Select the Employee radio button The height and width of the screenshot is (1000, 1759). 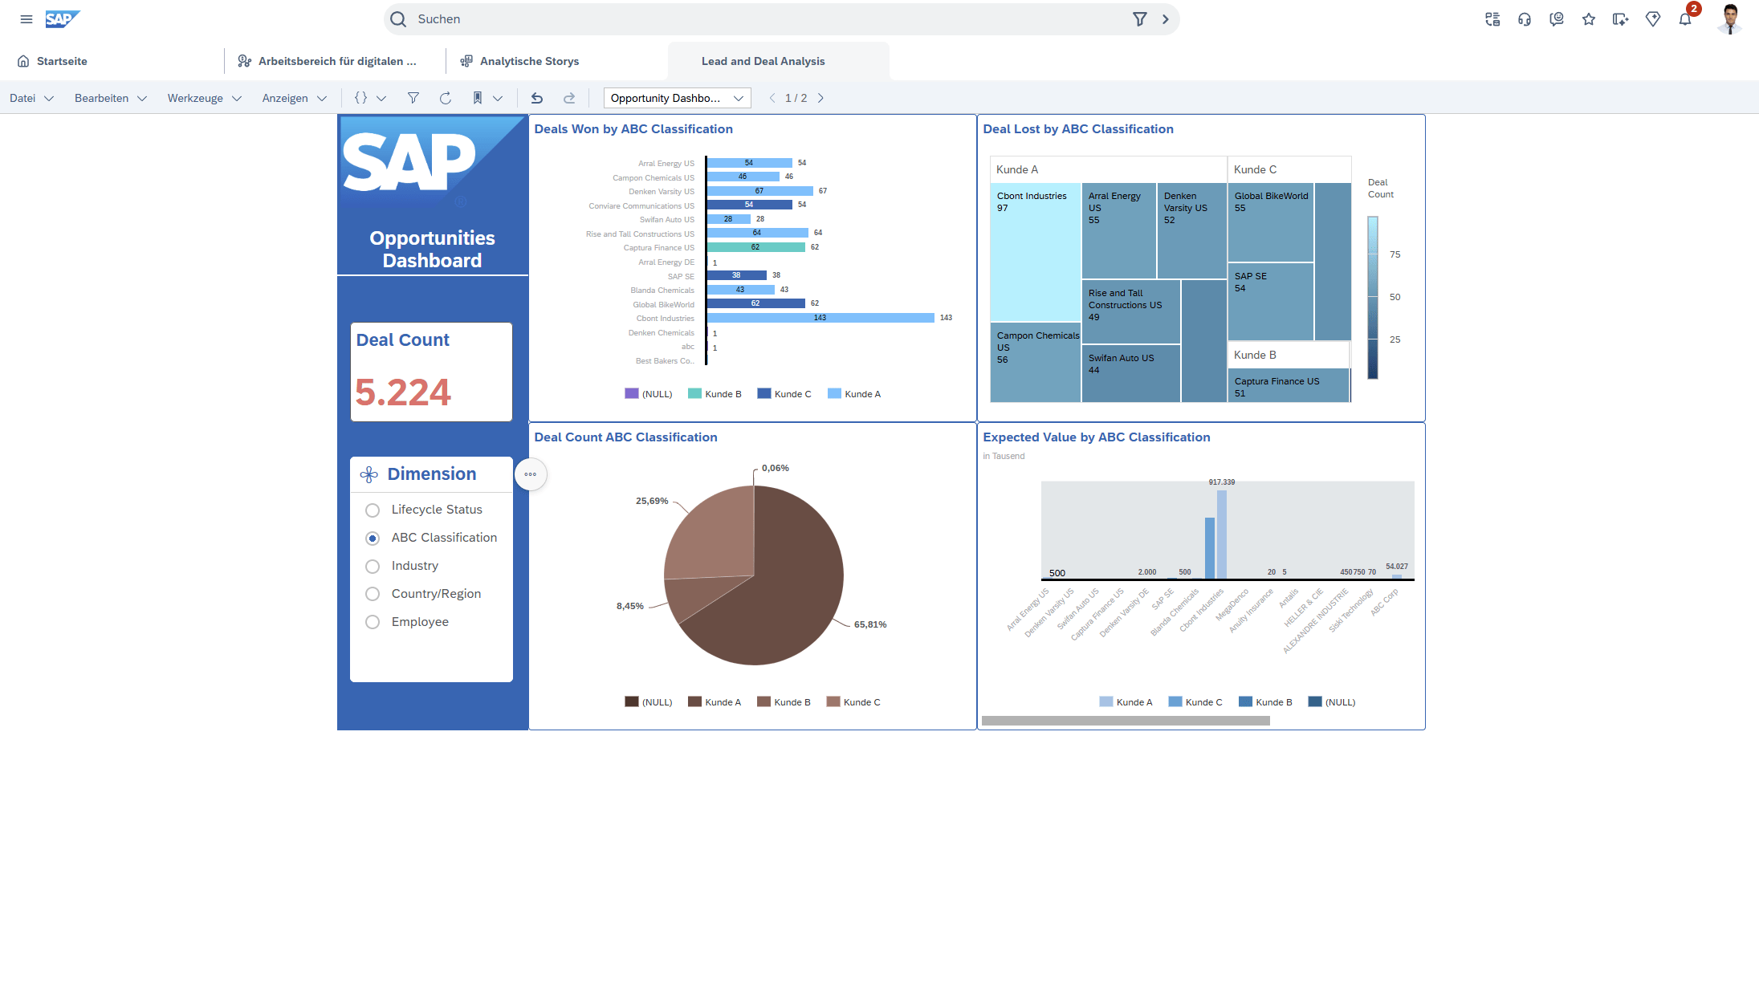[x=373, y=623]
